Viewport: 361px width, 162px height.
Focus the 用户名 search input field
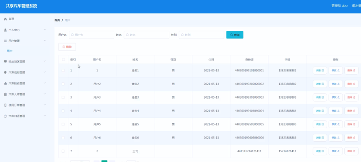point(91,35)
